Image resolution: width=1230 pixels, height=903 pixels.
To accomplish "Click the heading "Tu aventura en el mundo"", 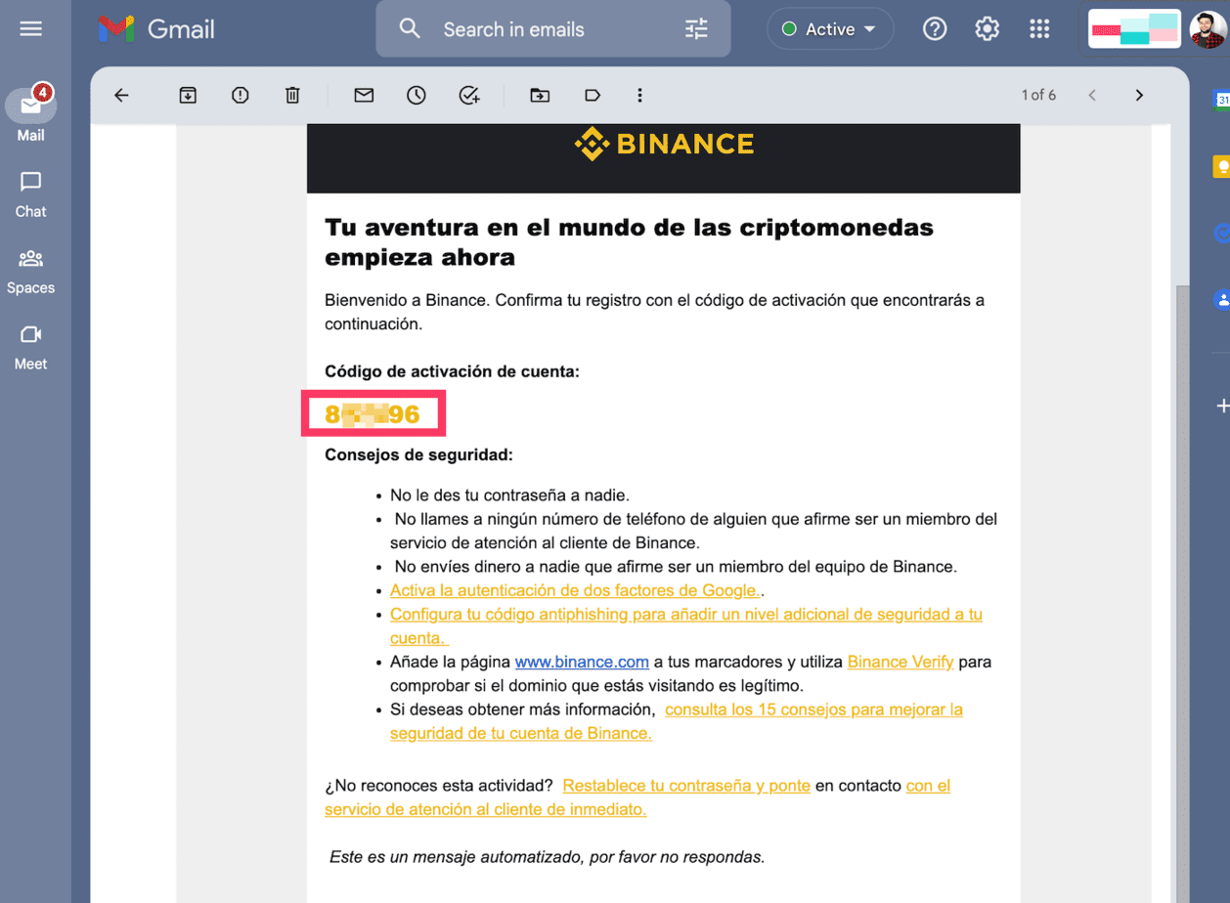I will coord(629,242).
